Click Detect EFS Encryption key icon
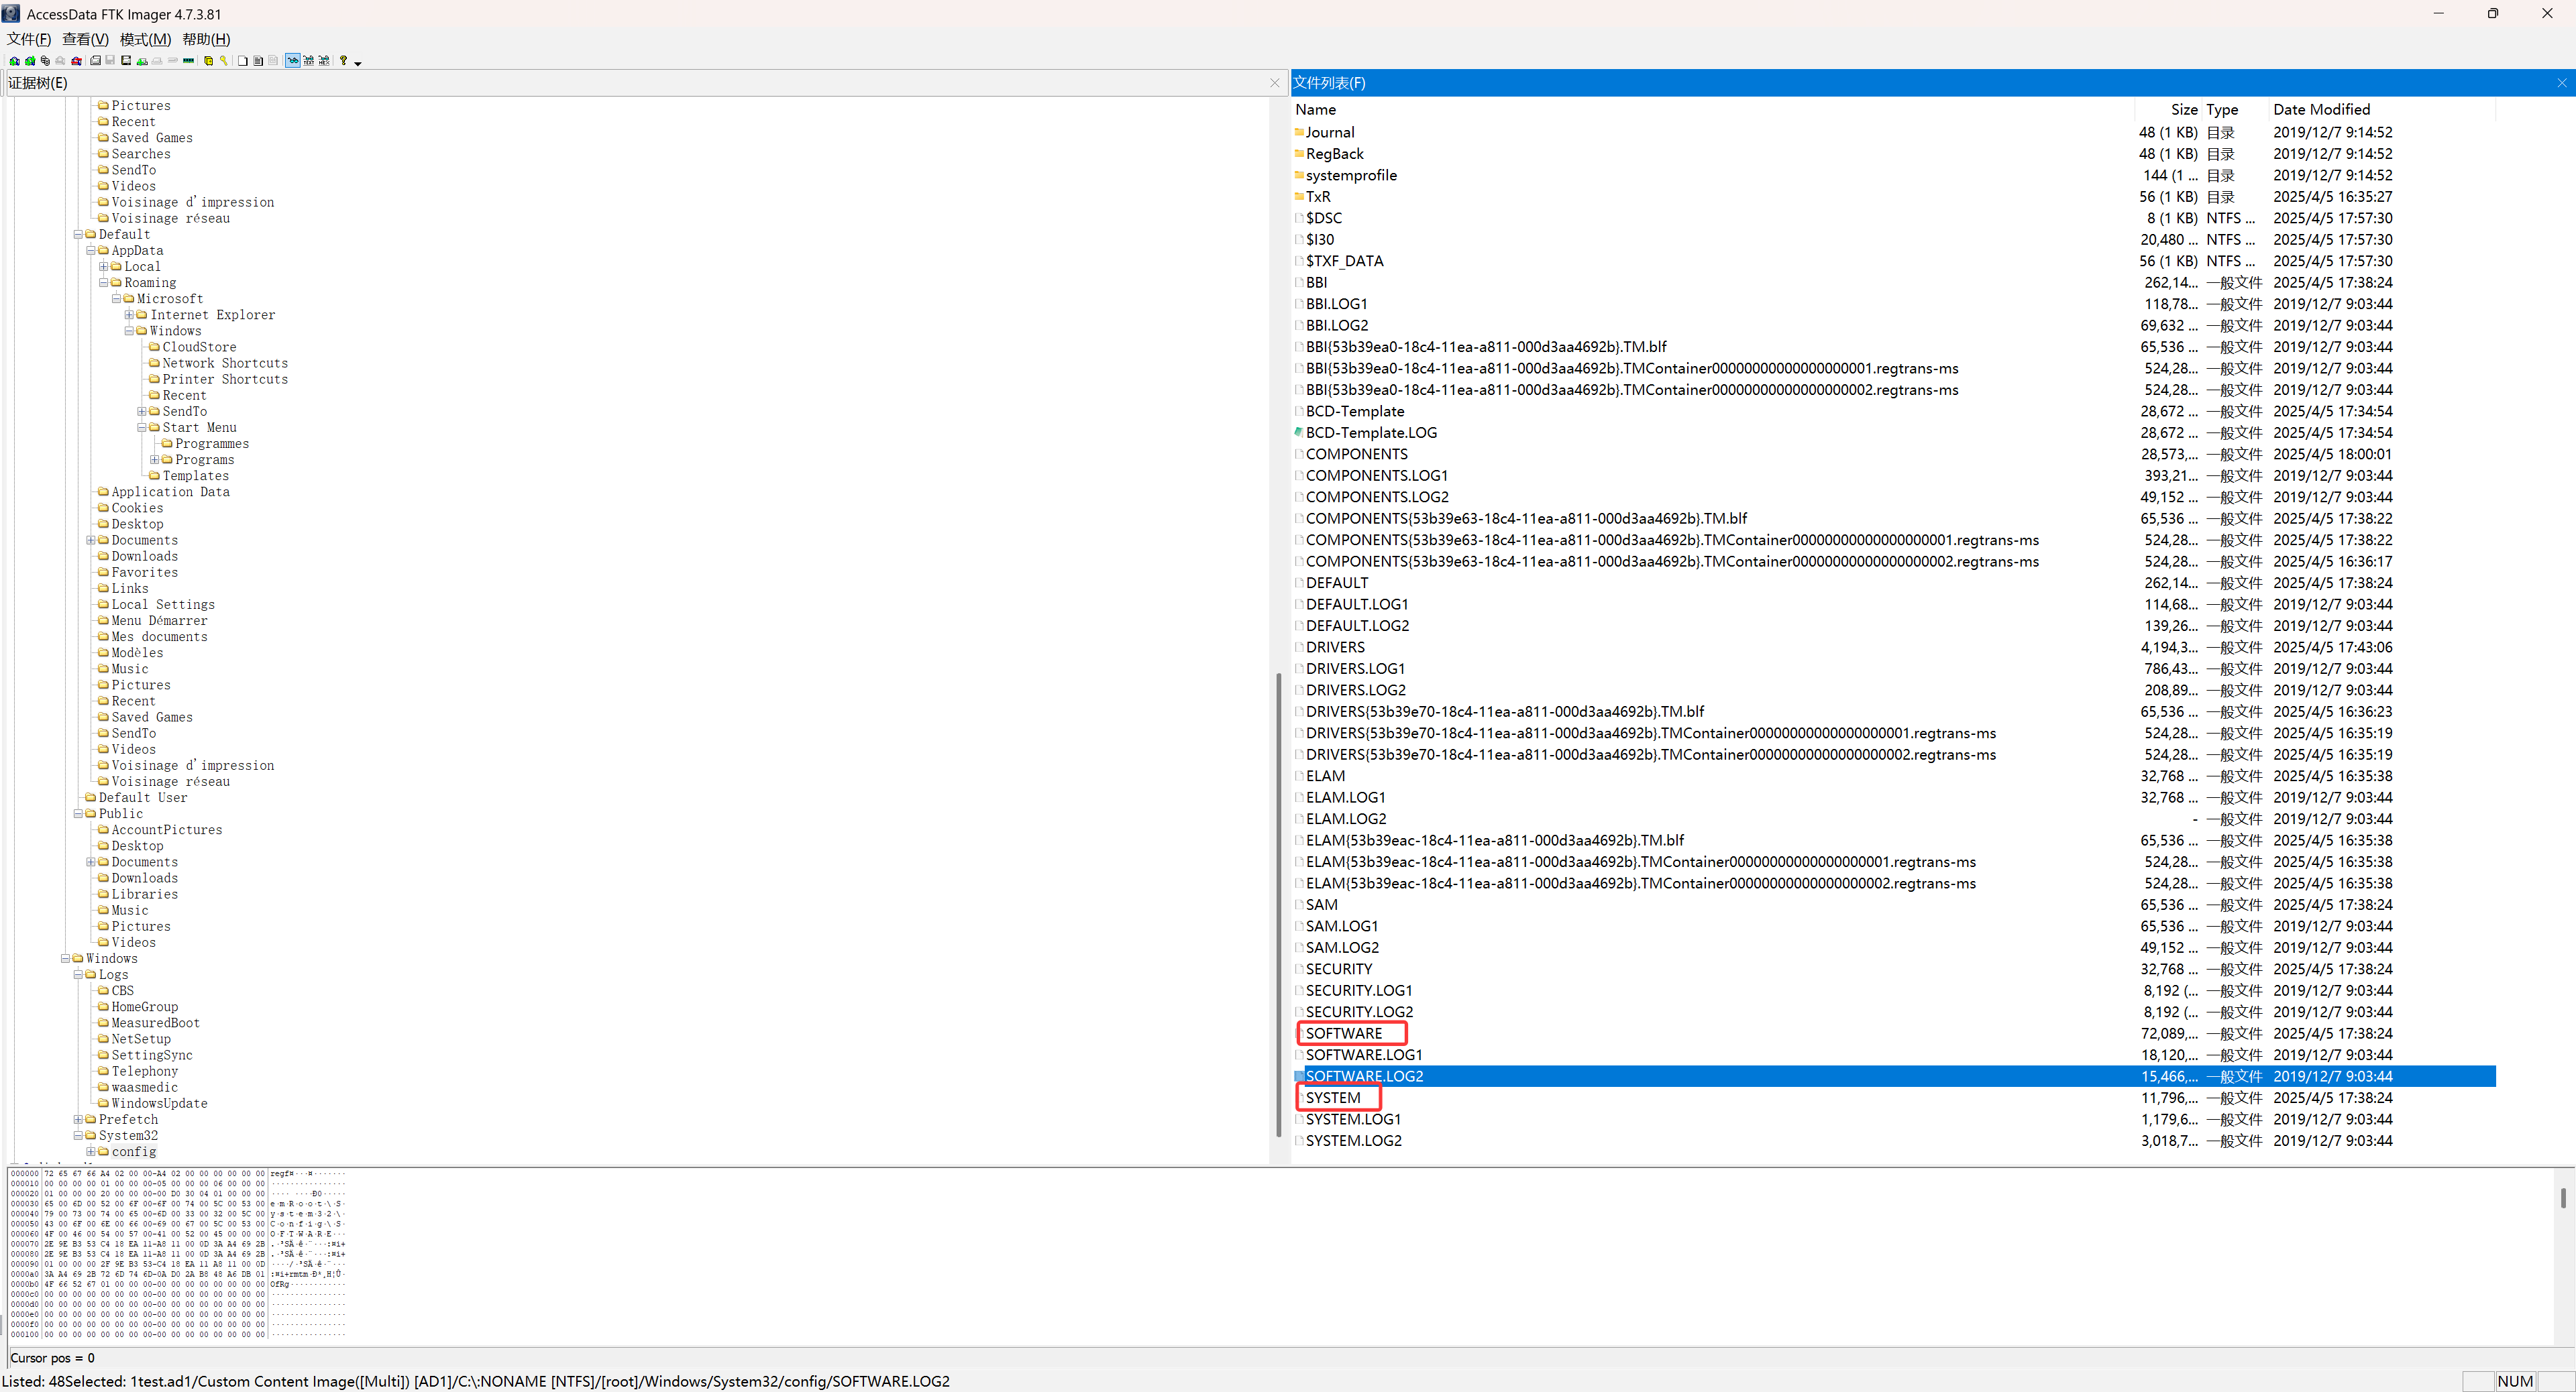 (x=223, y=61)
